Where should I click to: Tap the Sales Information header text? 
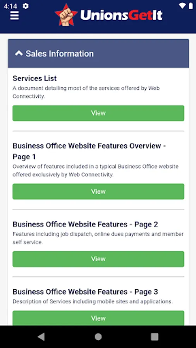pos(60,53)
